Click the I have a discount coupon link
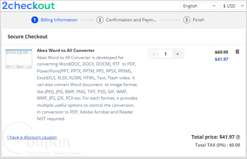Image resolution: width=247 pixels, height=159 pixels. click(32, 137)
